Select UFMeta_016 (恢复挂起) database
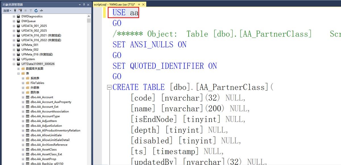This screenshot has height=165, width=341. coord(37,54)
